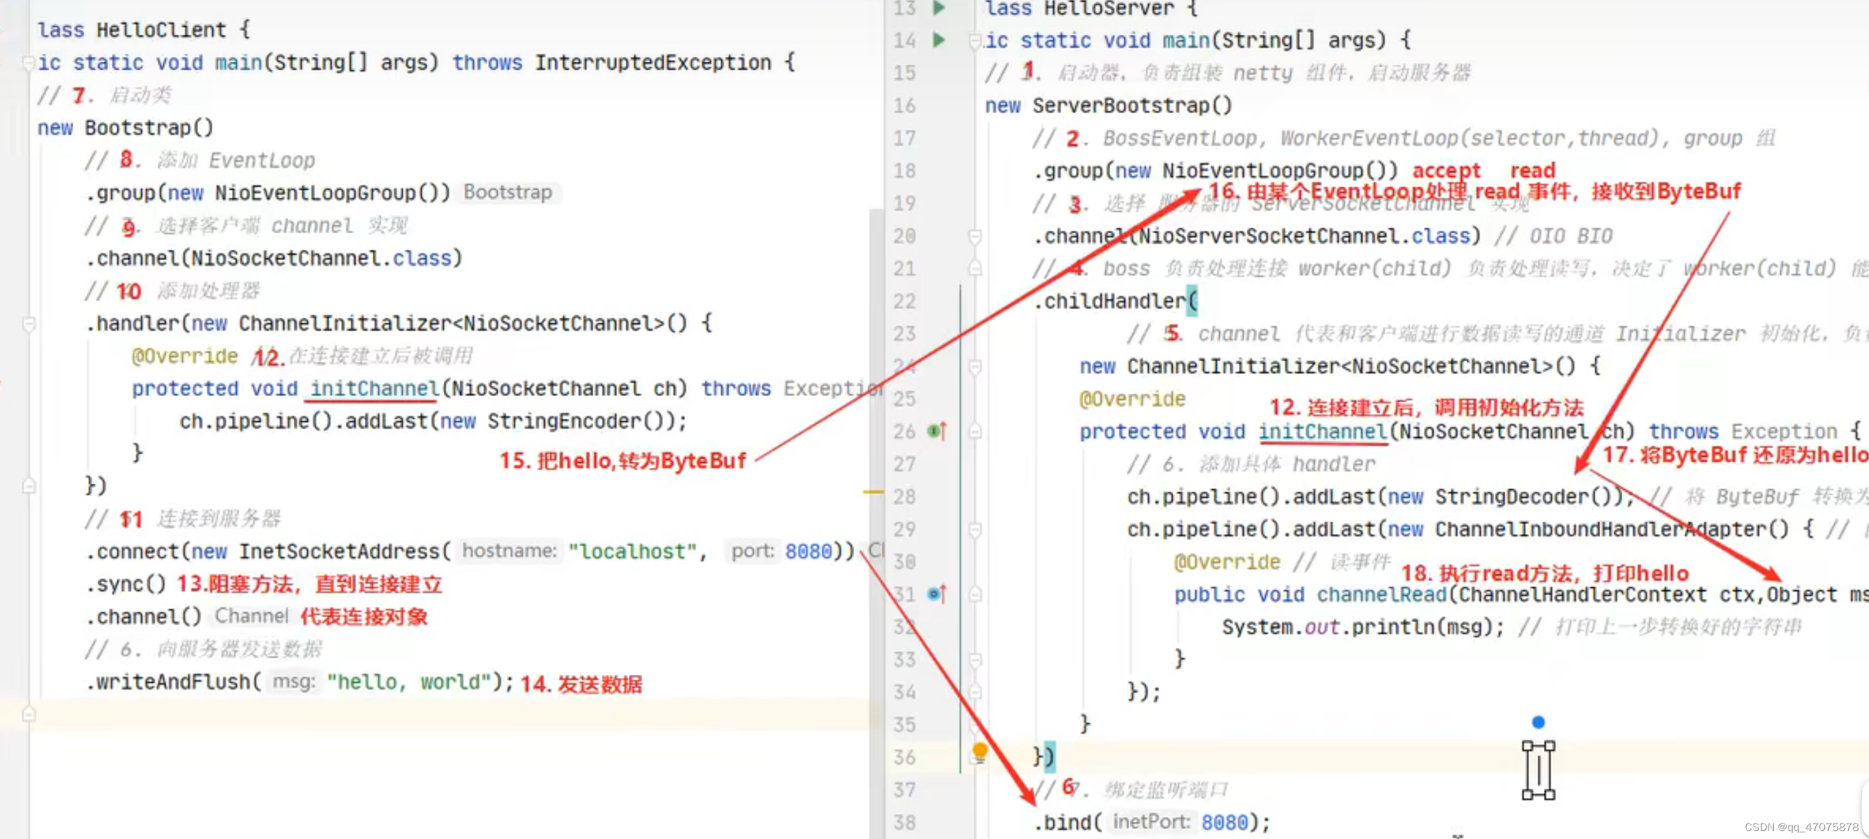Viewport: 1869px width, 839px height.
Task: Collapse the .handler block fold in HelloClient
Action: click(29, 324)
